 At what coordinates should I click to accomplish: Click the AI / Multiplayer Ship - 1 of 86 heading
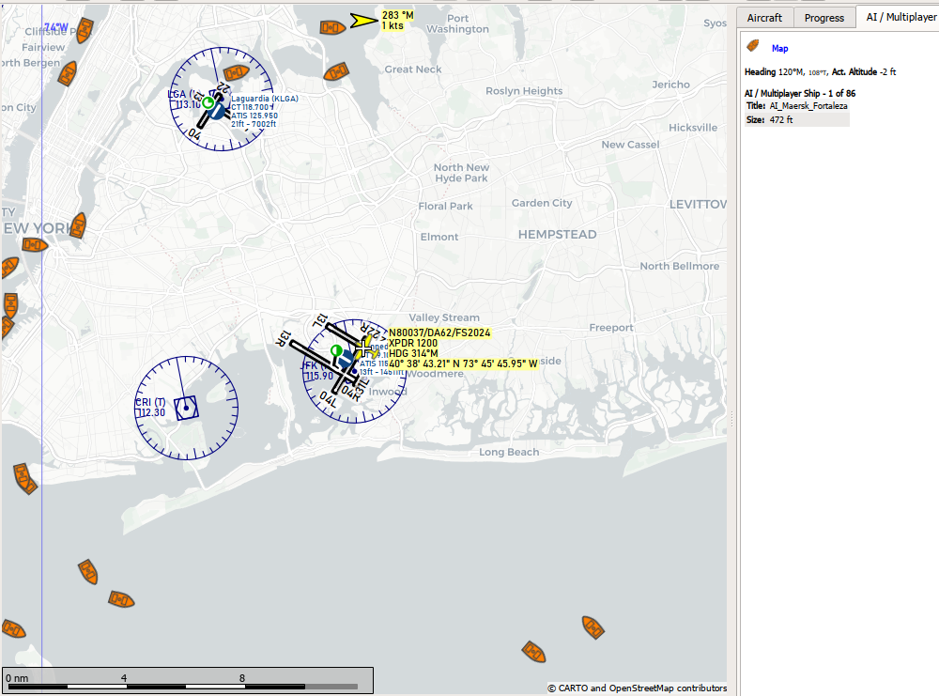(799, 93)
